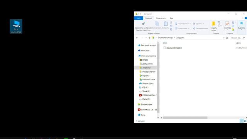Open the Копировать в dropdown

pyautogui.click(x=183, y=28)
